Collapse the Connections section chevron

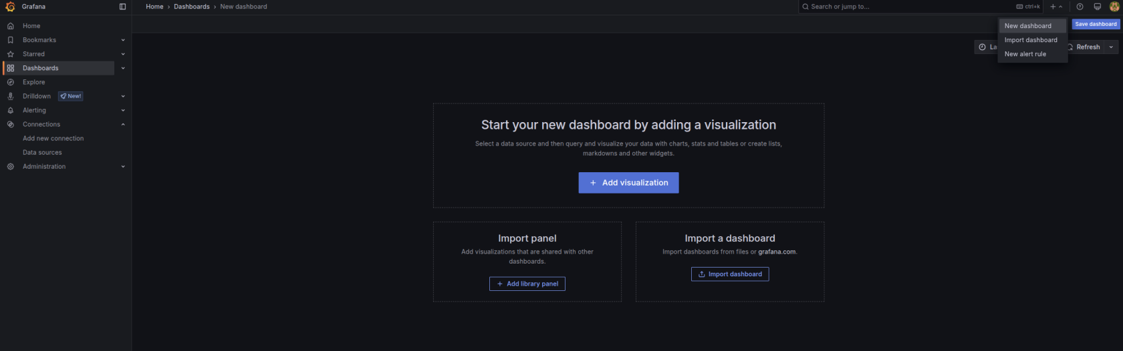[x=123, y=124]
